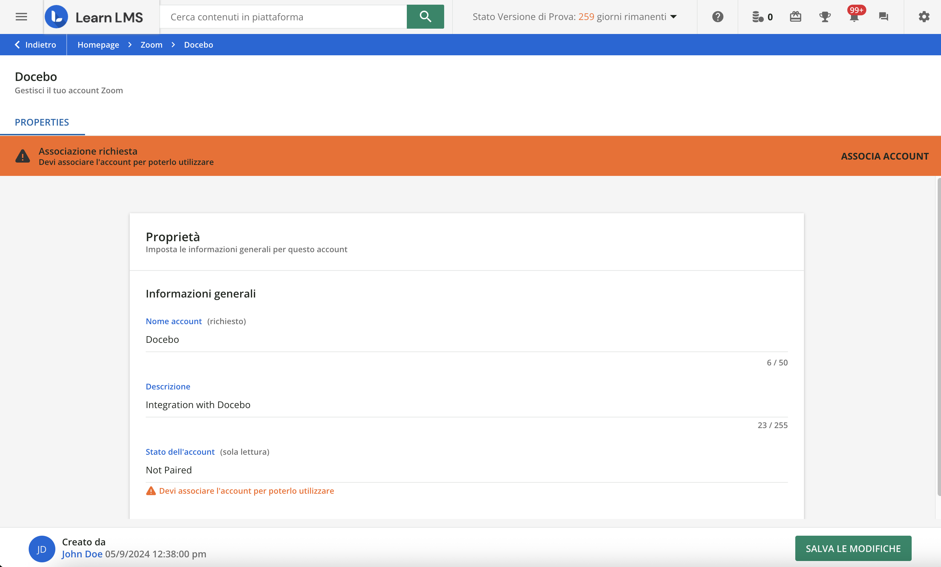Screen dimensions: 941x567
Task: Click the 259 remaining days text
Action: click(x=586, y=17)
